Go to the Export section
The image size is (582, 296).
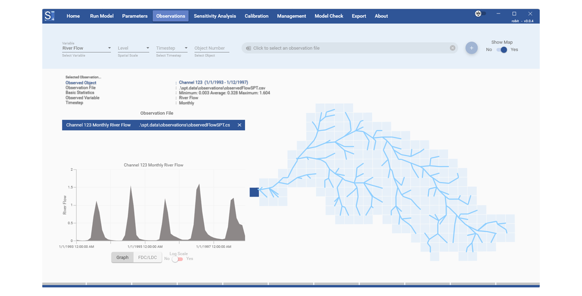click(359, 16)
